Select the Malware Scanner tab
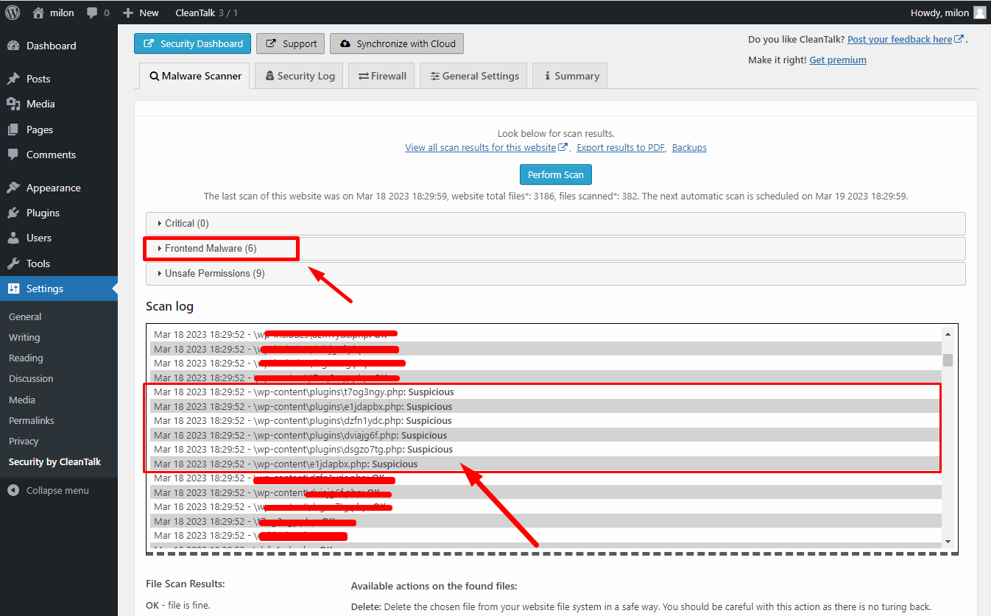Viewport: 991px width, 616px height. tap(194, 76)
